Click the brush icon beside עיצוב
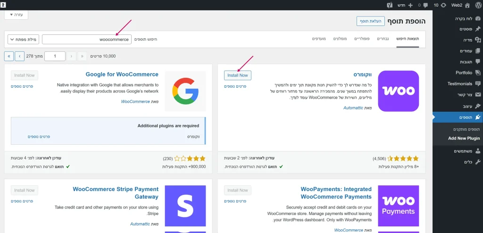483x233 pixels. [x=478, y=106]
